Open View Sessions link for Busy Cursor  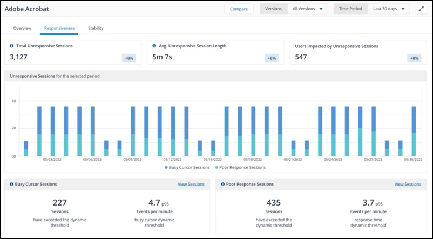coord(191,184)
